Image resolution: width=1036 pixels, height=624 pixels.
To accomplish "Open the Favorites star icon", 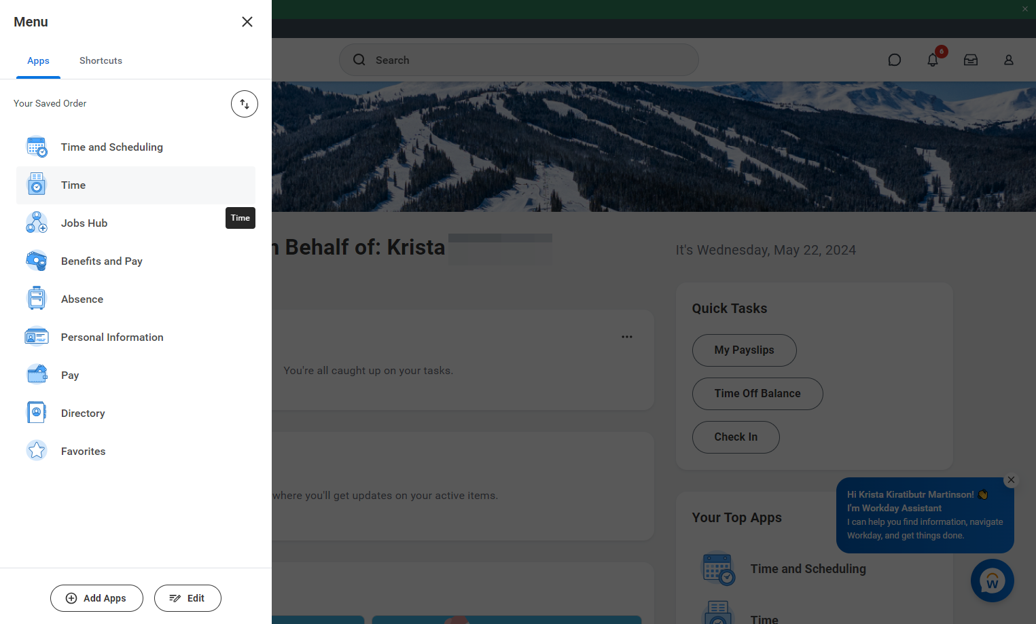I will tap(37, 451).
